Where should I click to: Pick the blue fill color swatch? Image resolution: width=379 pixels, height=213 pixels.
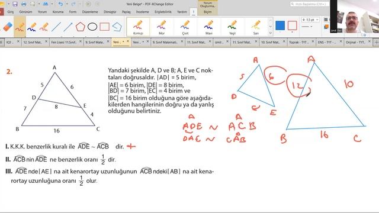[280, 25]
